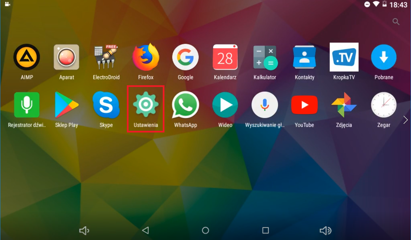Tap the battery status icon
This screenshot has height=240, width=411.
click(x=385, y=4)
